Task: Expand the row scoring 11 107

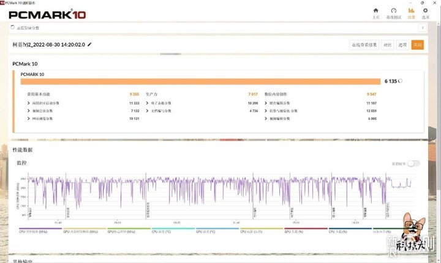Action: [266, 103]
